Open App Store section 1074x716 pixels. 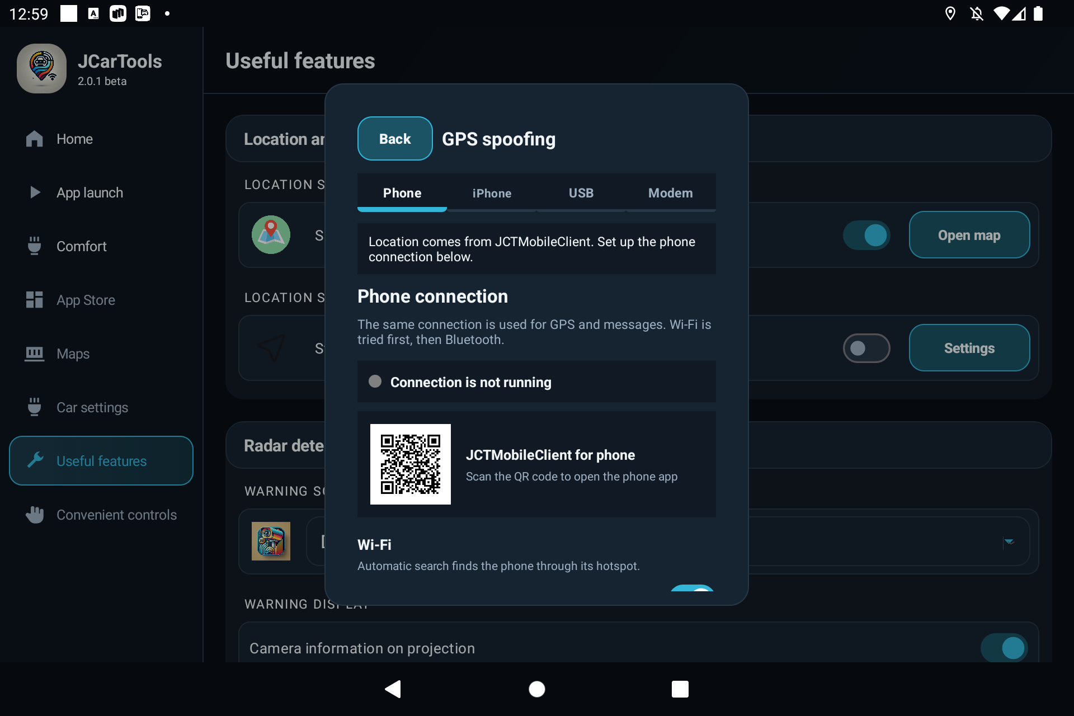click(x=101, y=300)
